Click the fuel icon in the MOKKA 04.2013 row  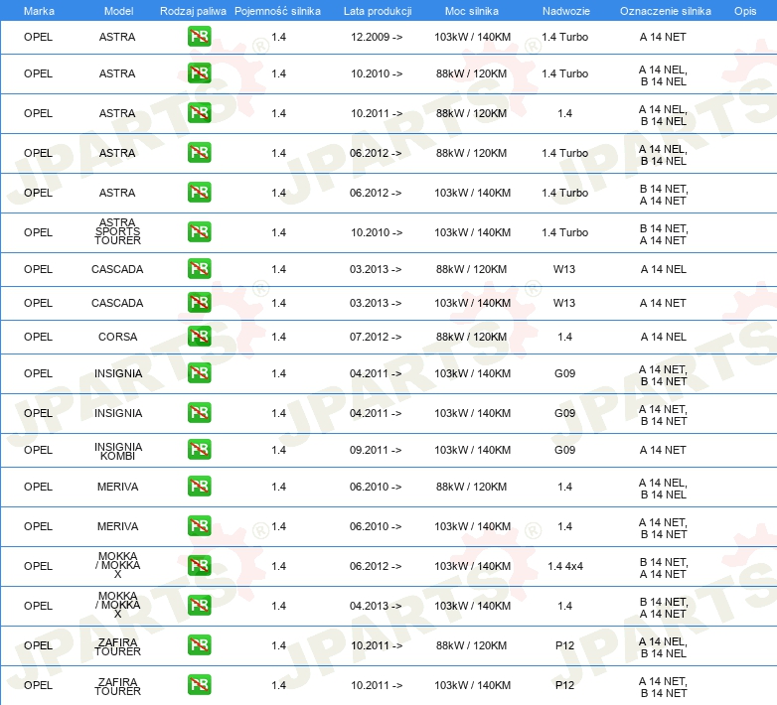(x=199, y=605)
